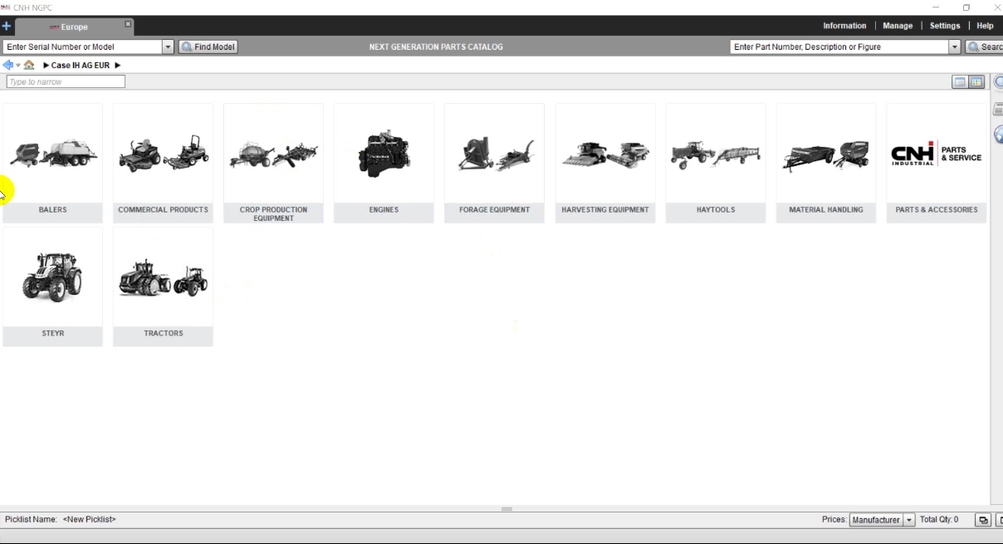The width and height of the screenshot is (1003, 544).
Task: Click the COMMERCIAL PRODUCTS label
Action: tap(163, 210)
